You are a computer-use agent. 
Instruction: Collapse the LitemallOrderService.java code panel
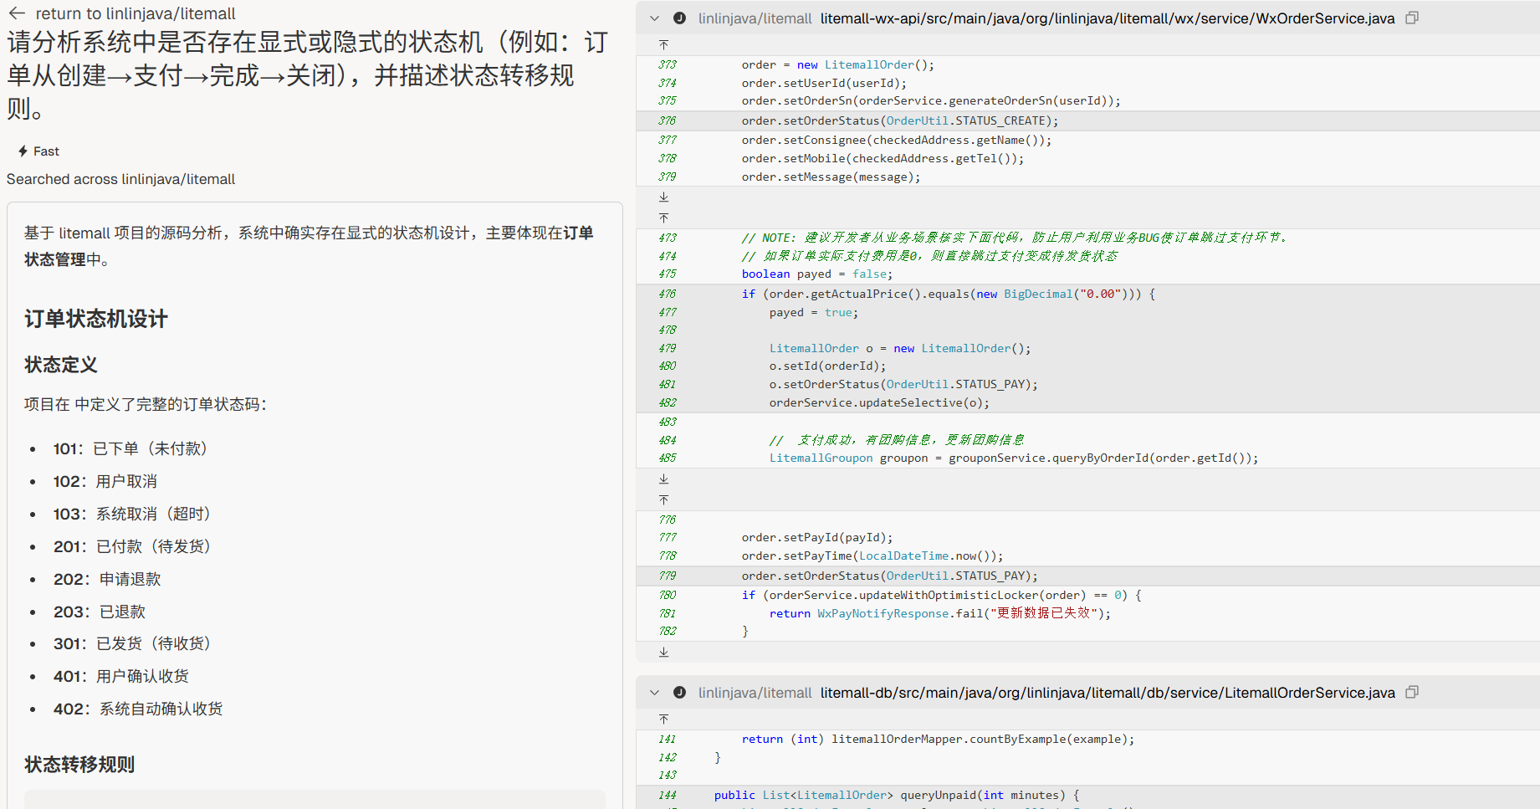pos(655,693)
